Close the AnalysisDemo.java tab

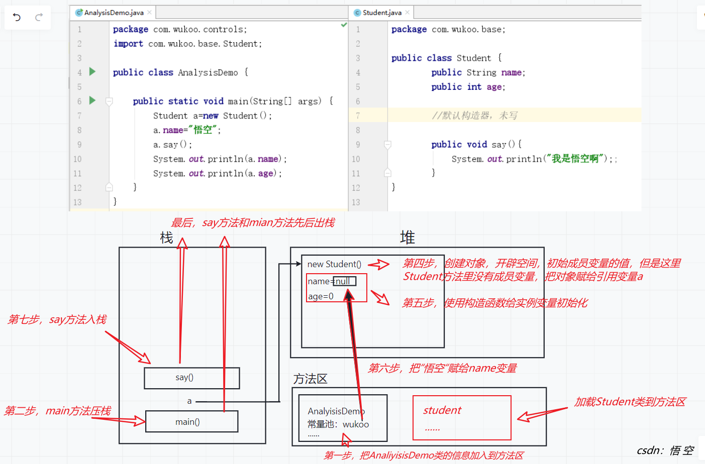(x=149, y=13)
